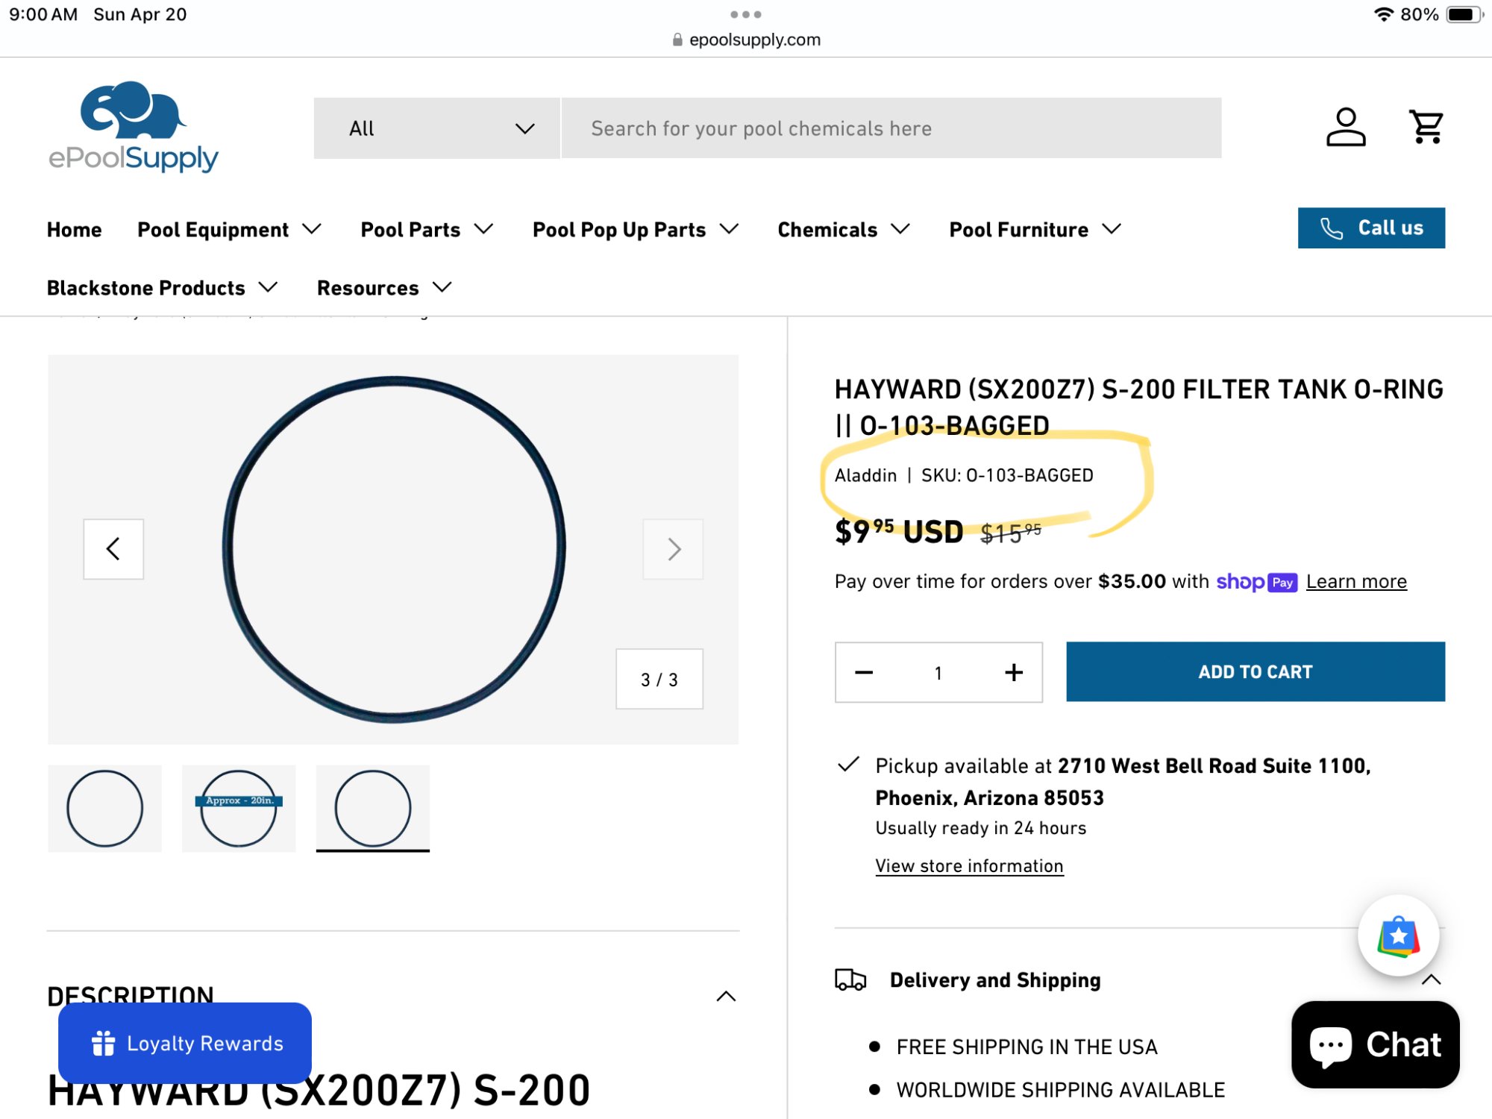Open the shopping cart icon
Image resolution: width=1492 pixels, height=1119 pixels.
pyautogui.click(x=1426, y=127)
